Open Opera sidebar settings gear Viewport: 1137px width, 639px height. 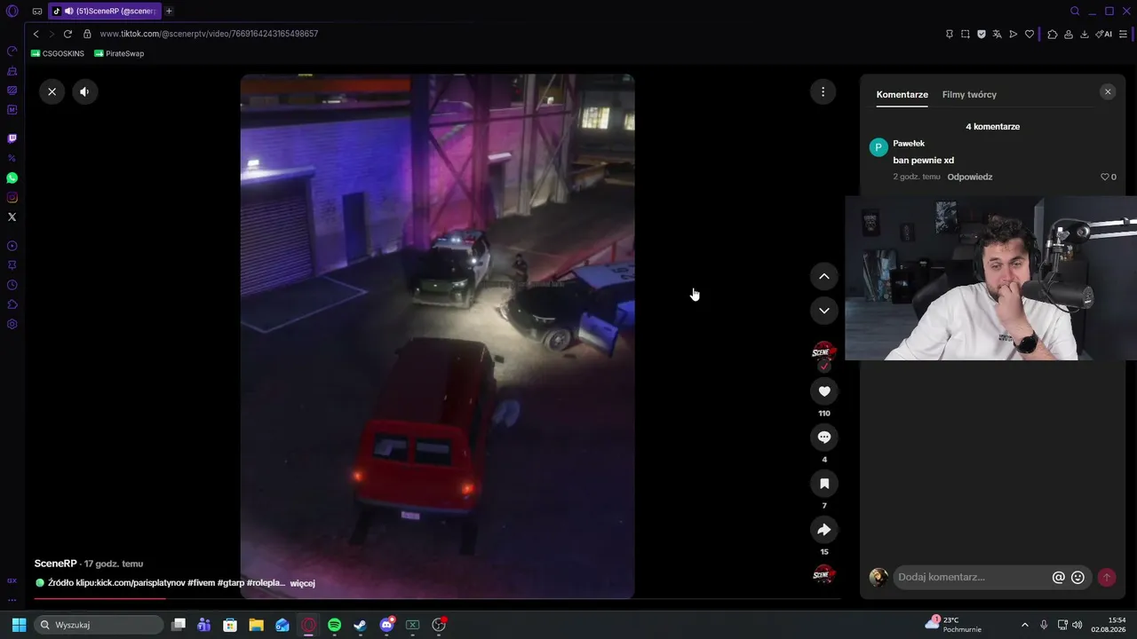(12, 324)
